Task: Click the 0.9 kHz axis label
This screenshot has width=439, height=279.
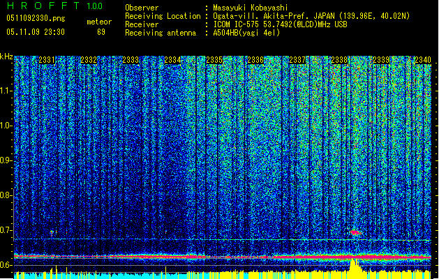Action: tap(6, 160)
